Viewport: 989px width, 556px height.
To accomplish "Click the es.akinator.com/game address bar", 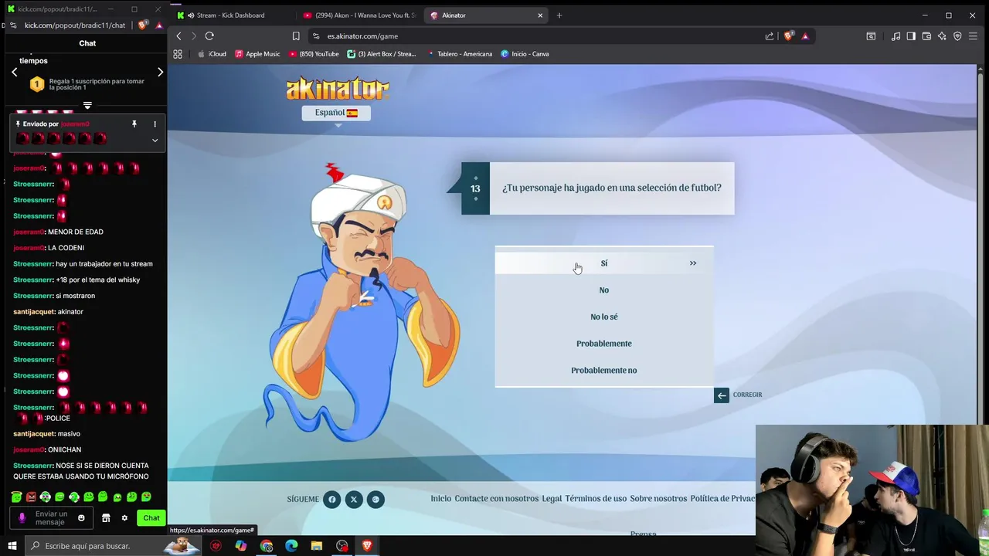I will [541, 36].
